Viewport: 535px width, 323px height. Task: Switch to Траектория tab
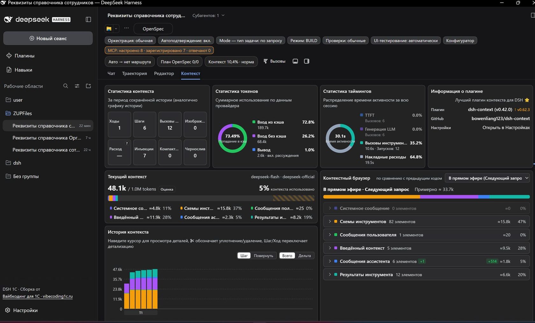134,73
